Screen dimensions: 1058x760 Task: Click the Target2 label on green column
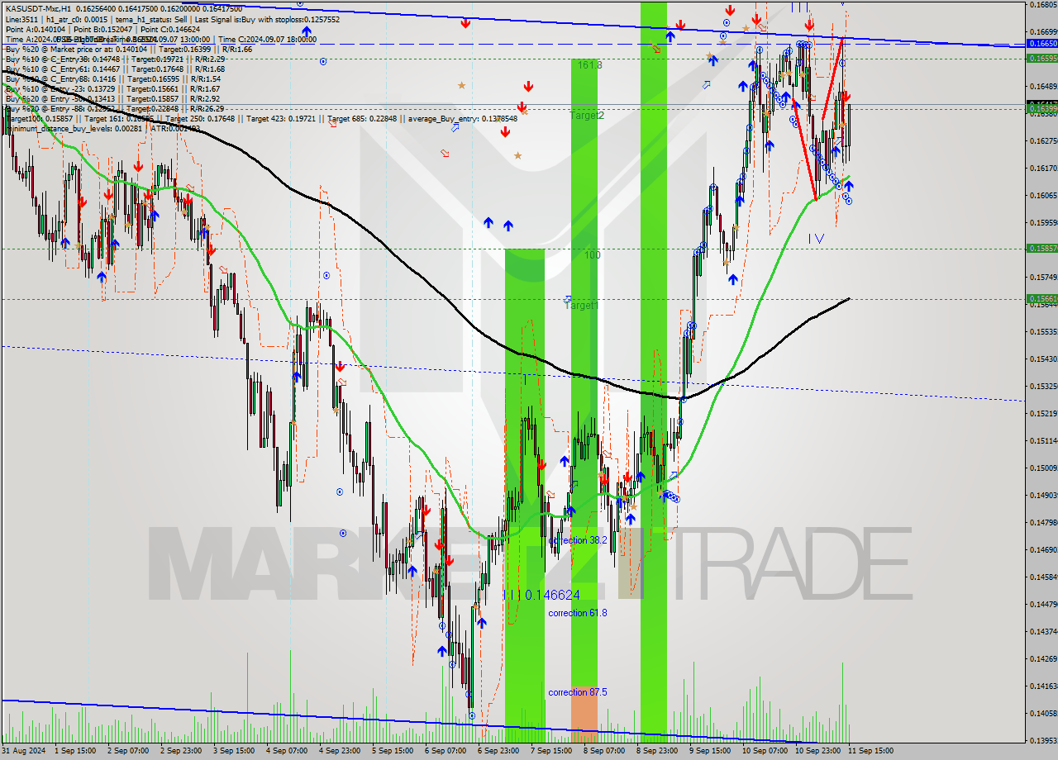[x=587, y=115]
